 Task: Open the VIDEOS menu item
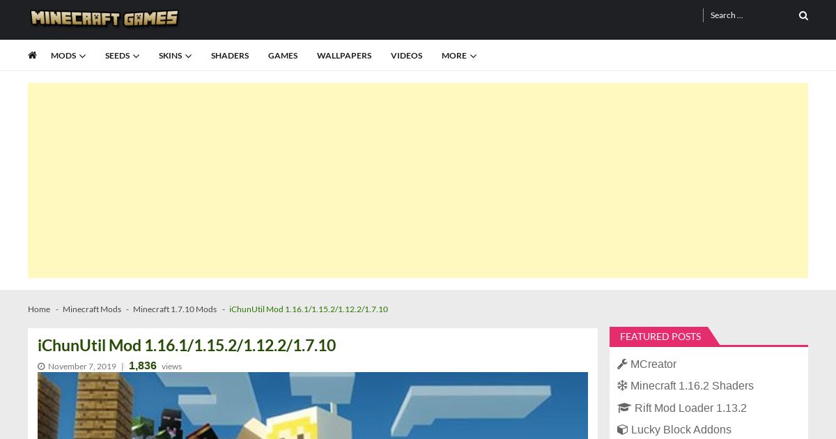pyautogui.click(x=406, y=56)
